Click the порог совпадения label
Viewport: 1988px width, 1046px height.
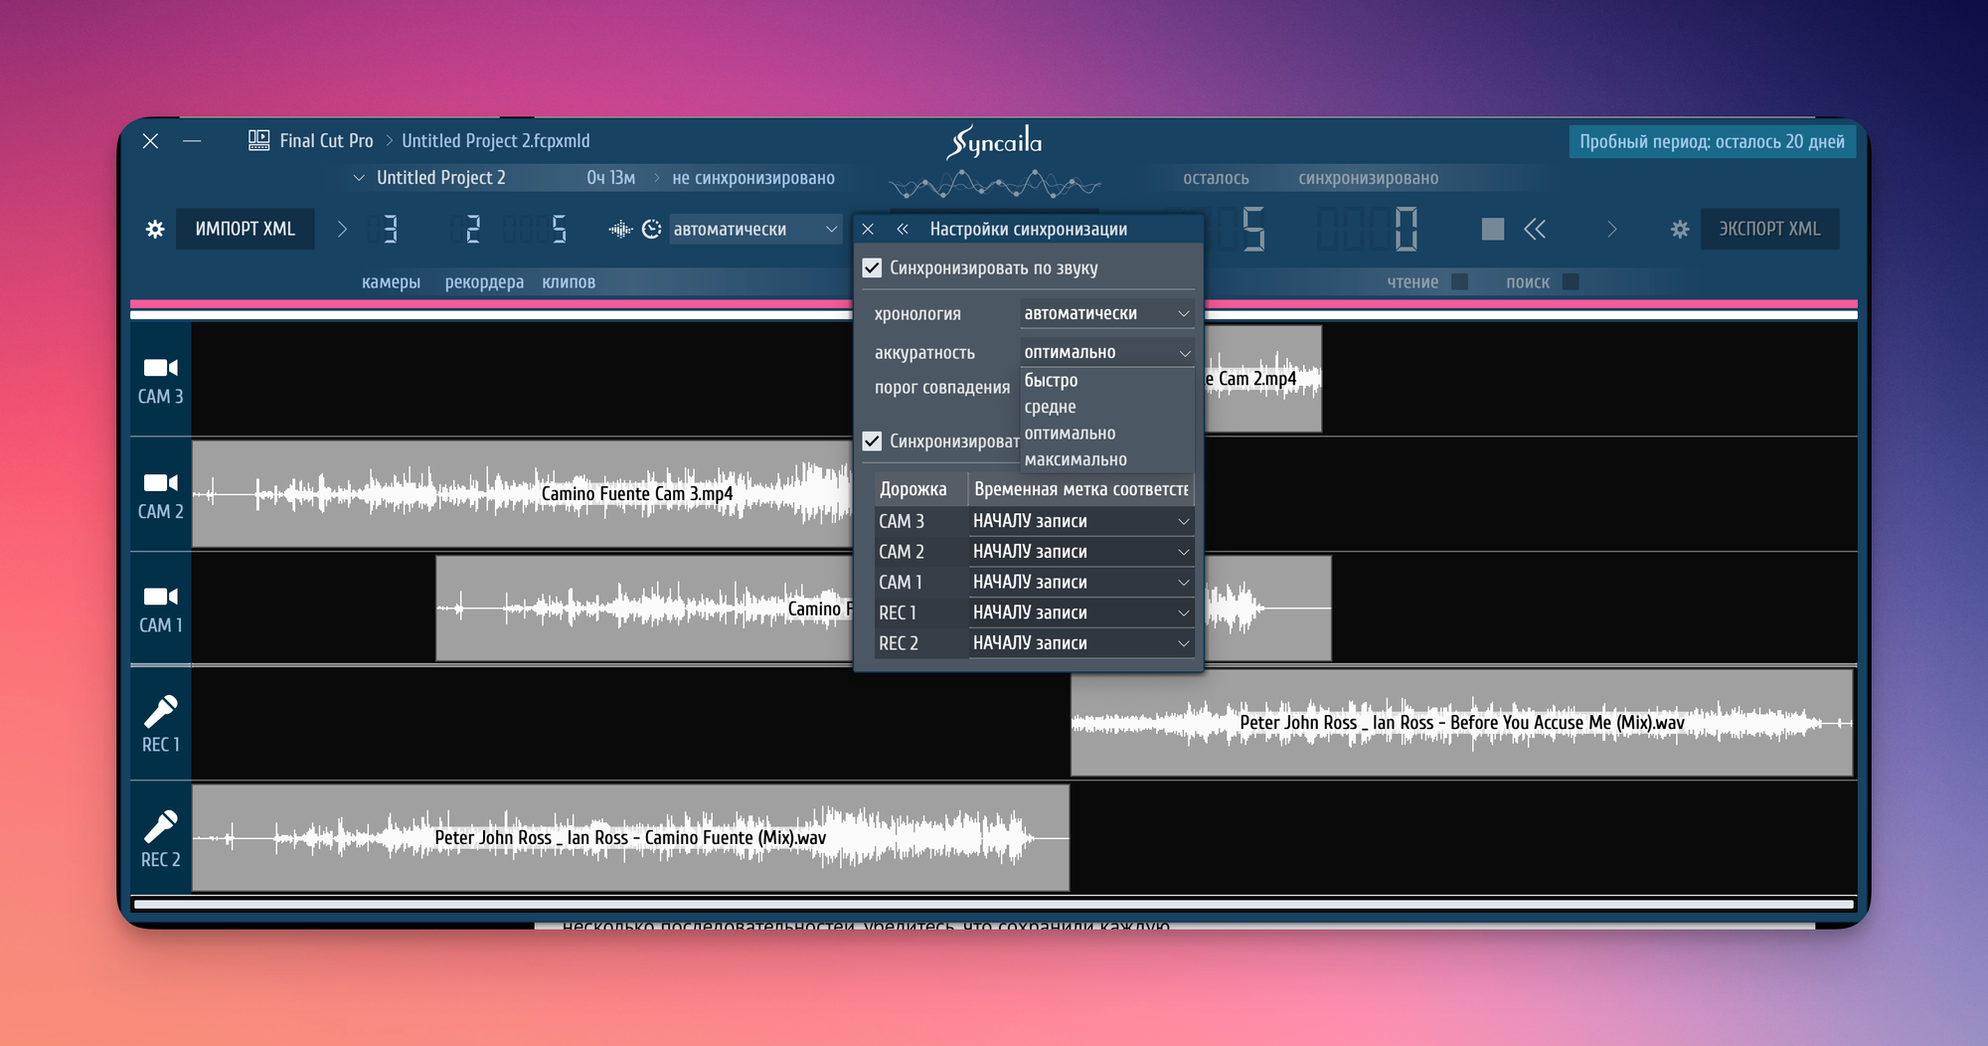tap(942, 388)
